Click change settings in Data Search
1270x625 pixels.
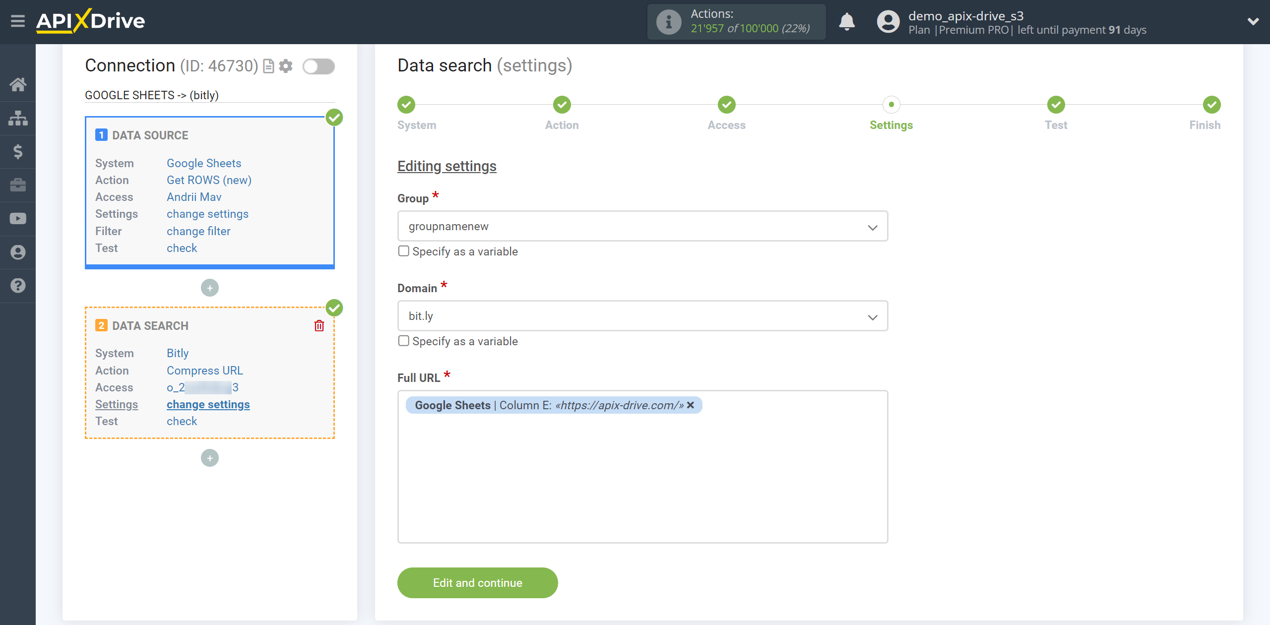pyautogui.click(x=208, y=404)
